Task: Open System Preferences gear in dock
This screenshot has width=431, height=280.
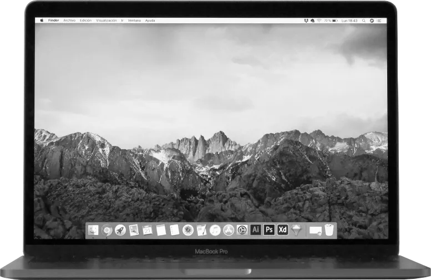Action: click(242, 230)
